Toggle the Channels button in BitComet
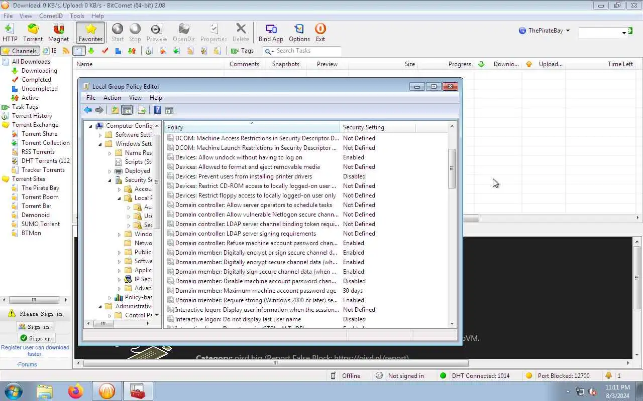Viewport: 643px width, 401px height. click(x=20, y=51)
